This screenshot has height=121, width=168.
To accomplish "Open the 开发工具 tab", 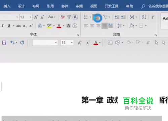I will click(112, 6).
